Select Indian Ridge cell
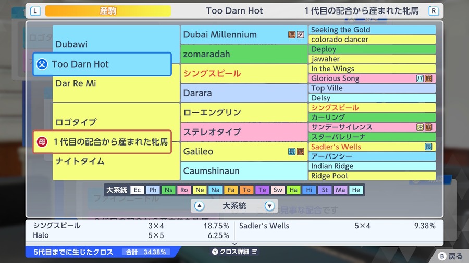Screen dimensions: 469x263 click(372, 166)
